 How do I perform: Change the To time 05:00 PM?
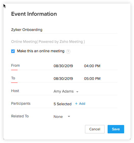pyautogui.click(x=92, y=79)
